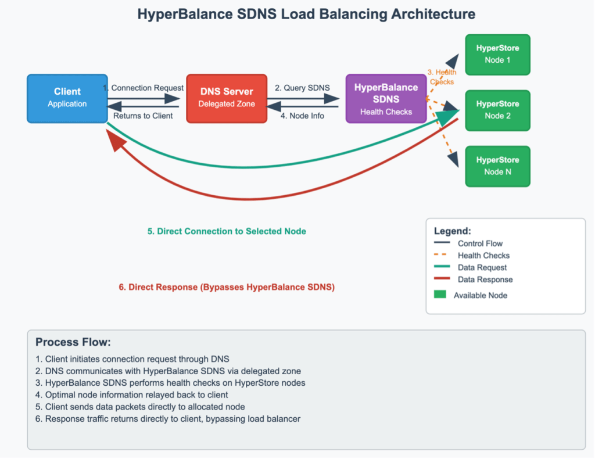Click step 3 about health checks on nodes
Screen dimensions: 595x459
(170, 383)
